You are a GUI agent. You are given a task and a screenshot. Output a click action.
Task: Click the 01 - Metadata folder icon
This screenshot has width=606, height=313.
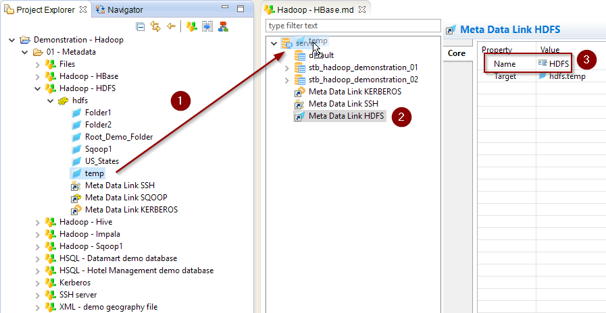37,52
